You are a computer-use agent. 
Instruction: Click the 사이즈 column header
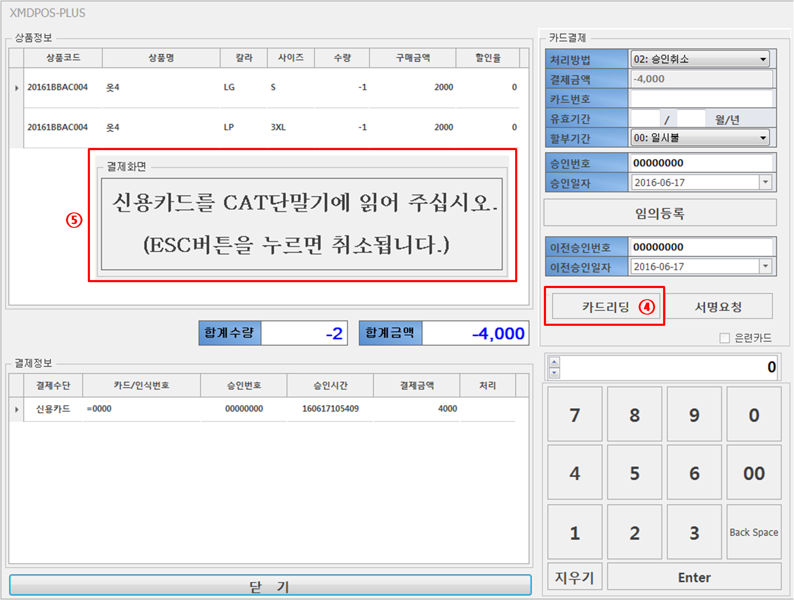[291, 57]
